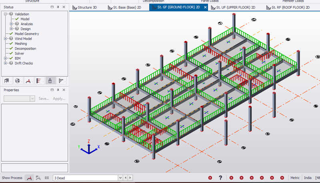Open the Groups circle icon below Status tree
This screenshot has width=320, height=183.
17,81
